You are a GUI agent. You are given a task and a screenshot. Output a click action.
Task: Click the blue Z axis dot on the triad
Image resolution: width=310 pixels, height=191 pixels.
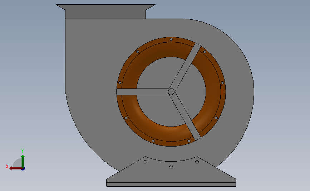click(x=23, y=169)
